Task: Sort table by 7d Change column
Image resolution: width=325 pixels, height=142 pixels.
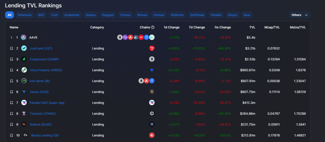Action: 197,27
